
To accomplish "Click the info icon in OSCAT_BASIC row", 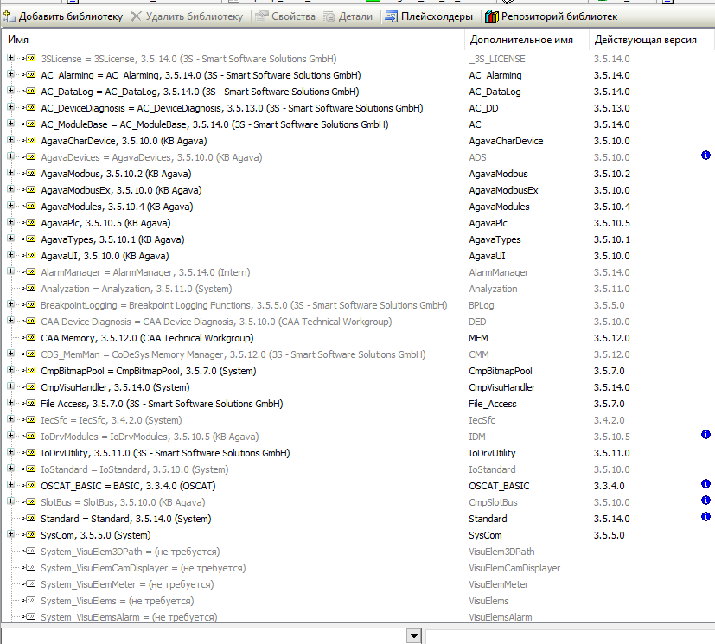I will coord(705,483).
